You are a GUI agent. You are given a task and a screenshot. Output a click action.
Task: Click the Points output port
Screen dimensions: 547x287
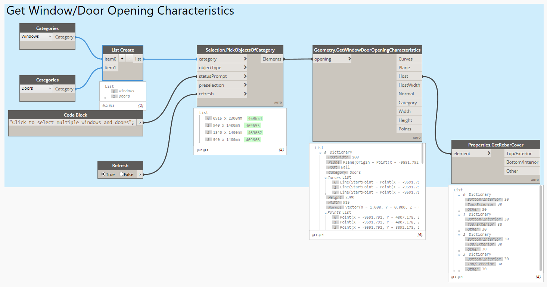(409, 129)
